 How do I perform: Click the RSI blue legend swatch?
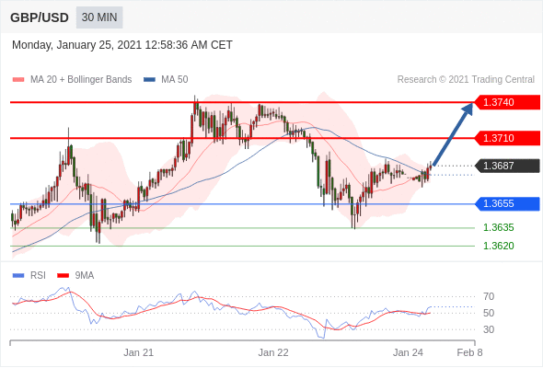click(18, 276)
